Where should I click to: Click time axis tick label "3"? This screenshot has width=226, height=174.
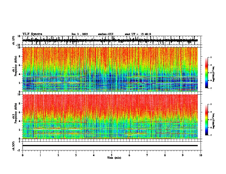pyautogui.click(x=76, y=155)
